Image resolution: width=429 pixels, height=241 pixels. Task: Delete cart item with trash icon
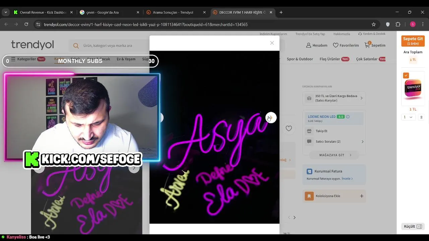(421, 117)
